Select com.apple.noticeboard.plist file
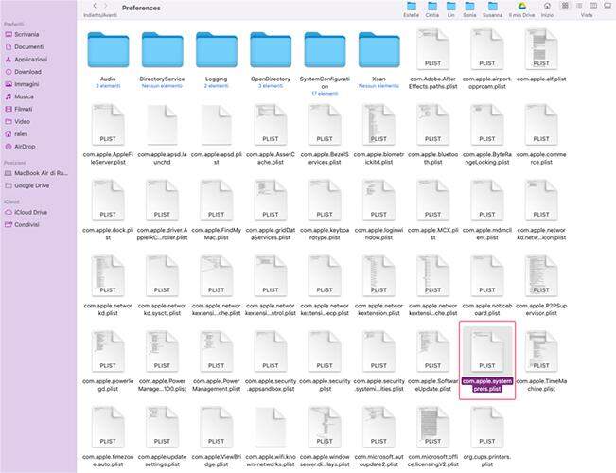This screenshot has width=616, height=473. coord(487,276)
